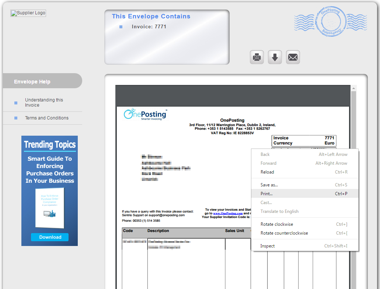Click Translate to English menu entry

[305, 211]
